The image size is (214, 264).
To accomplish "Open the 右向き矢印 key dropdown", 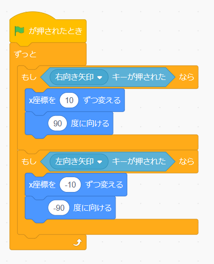I will 79,77.
